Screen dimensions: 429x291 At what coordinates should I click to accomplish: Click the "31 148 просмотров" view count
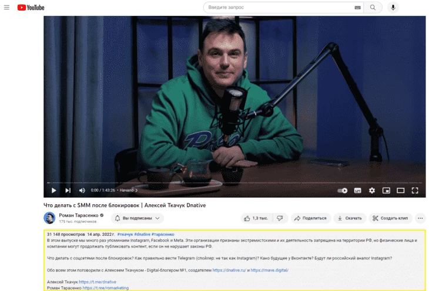pos(66,234)
